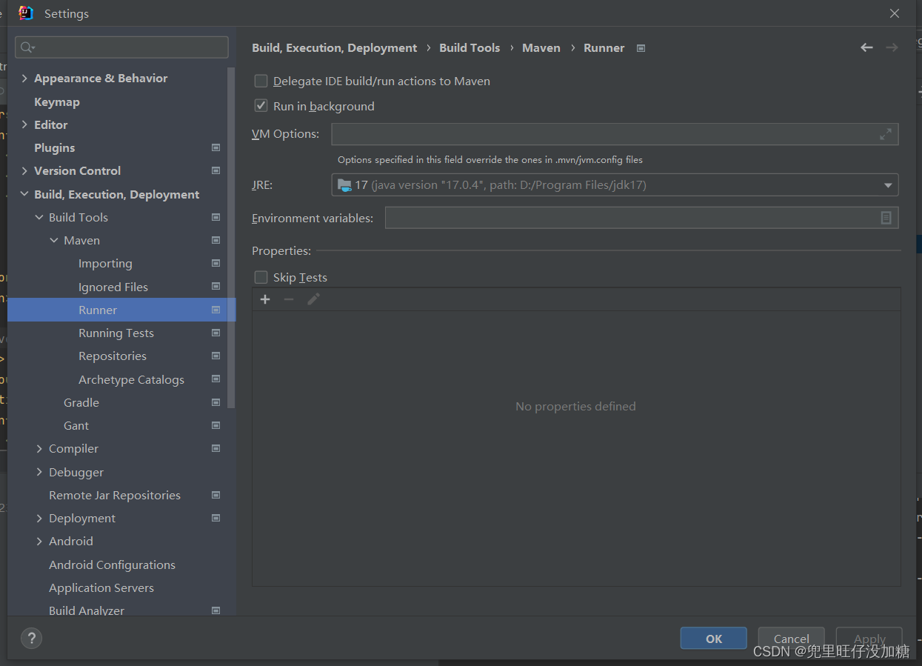
Task: Select Android Configurations tree item
Action: (112, 565)
